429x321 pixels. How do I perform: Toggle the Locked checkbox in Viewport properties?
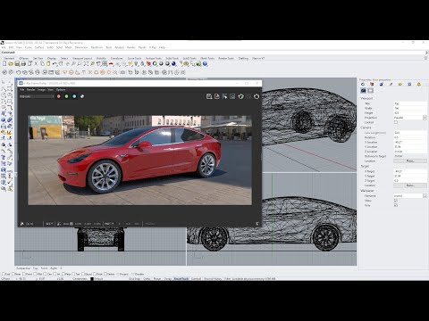coord(396,122)
